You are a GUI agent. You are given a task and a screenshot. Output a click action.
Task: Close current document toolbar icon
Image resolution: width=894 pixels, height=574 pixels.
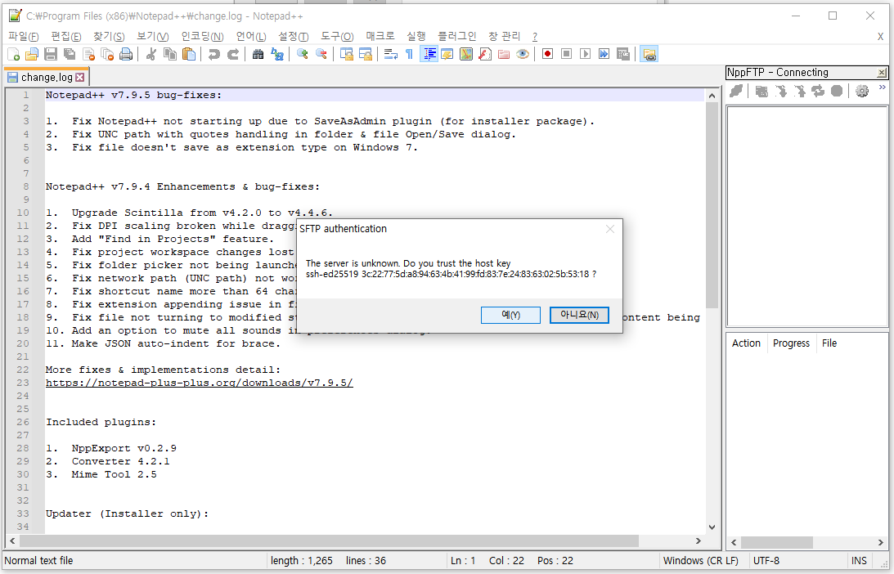click(88, 54)
